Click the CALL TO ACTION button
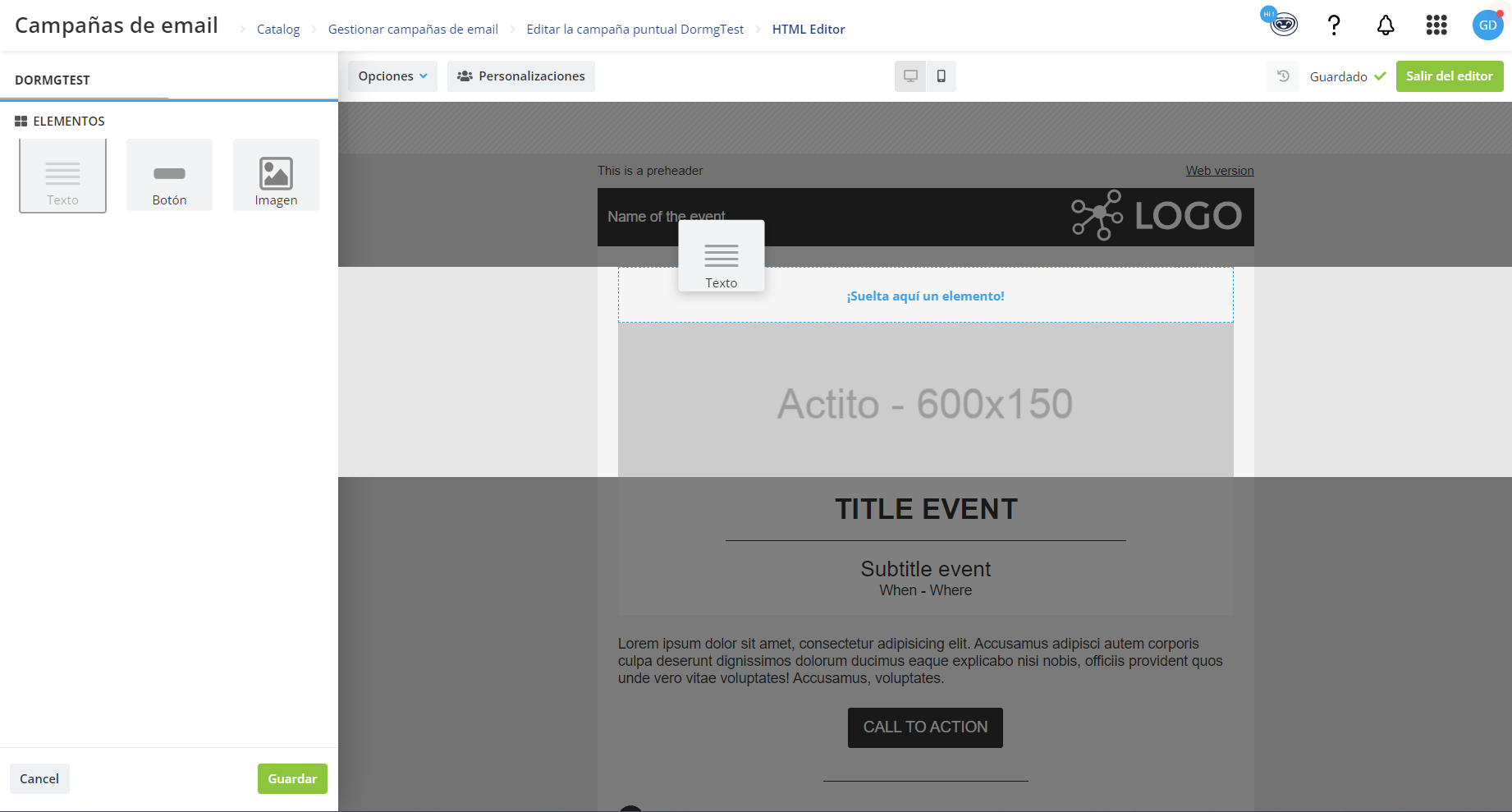This screenshot has height=812, width=1512. 925,727
